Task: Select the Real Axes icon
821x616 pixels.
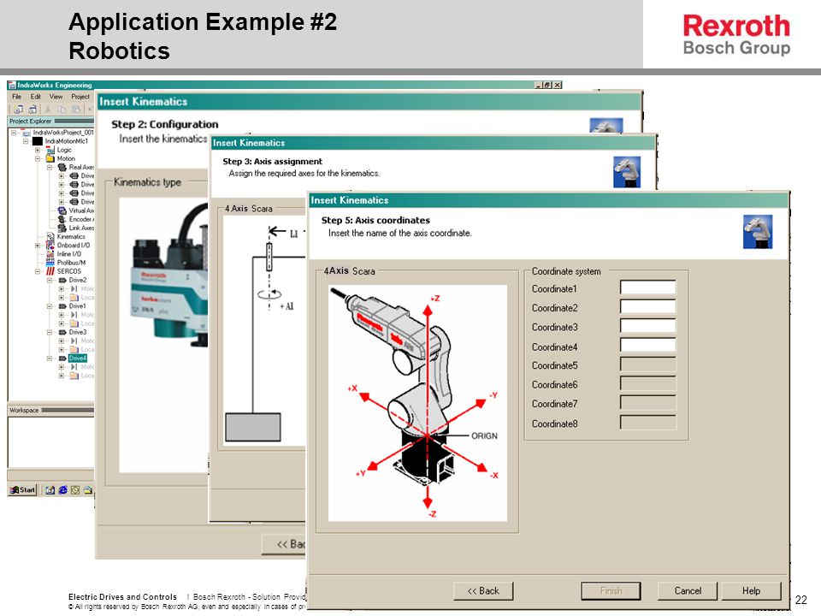Action: 62,168
